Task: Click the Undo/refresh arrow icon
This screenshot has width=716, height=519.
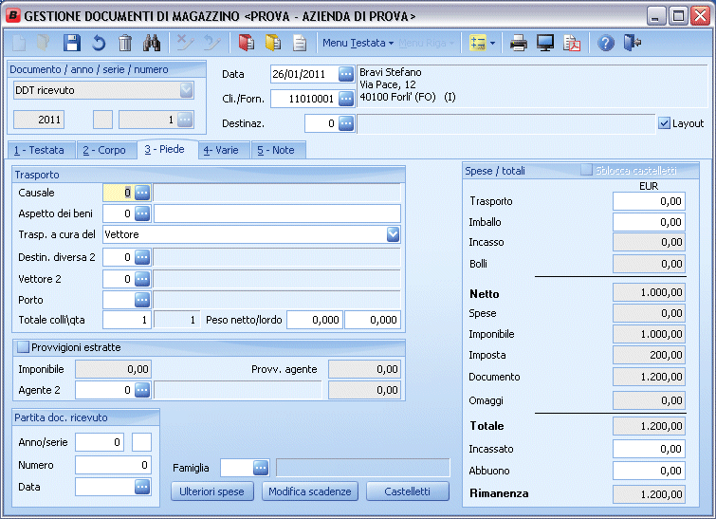Action: (x=99, y=43)
